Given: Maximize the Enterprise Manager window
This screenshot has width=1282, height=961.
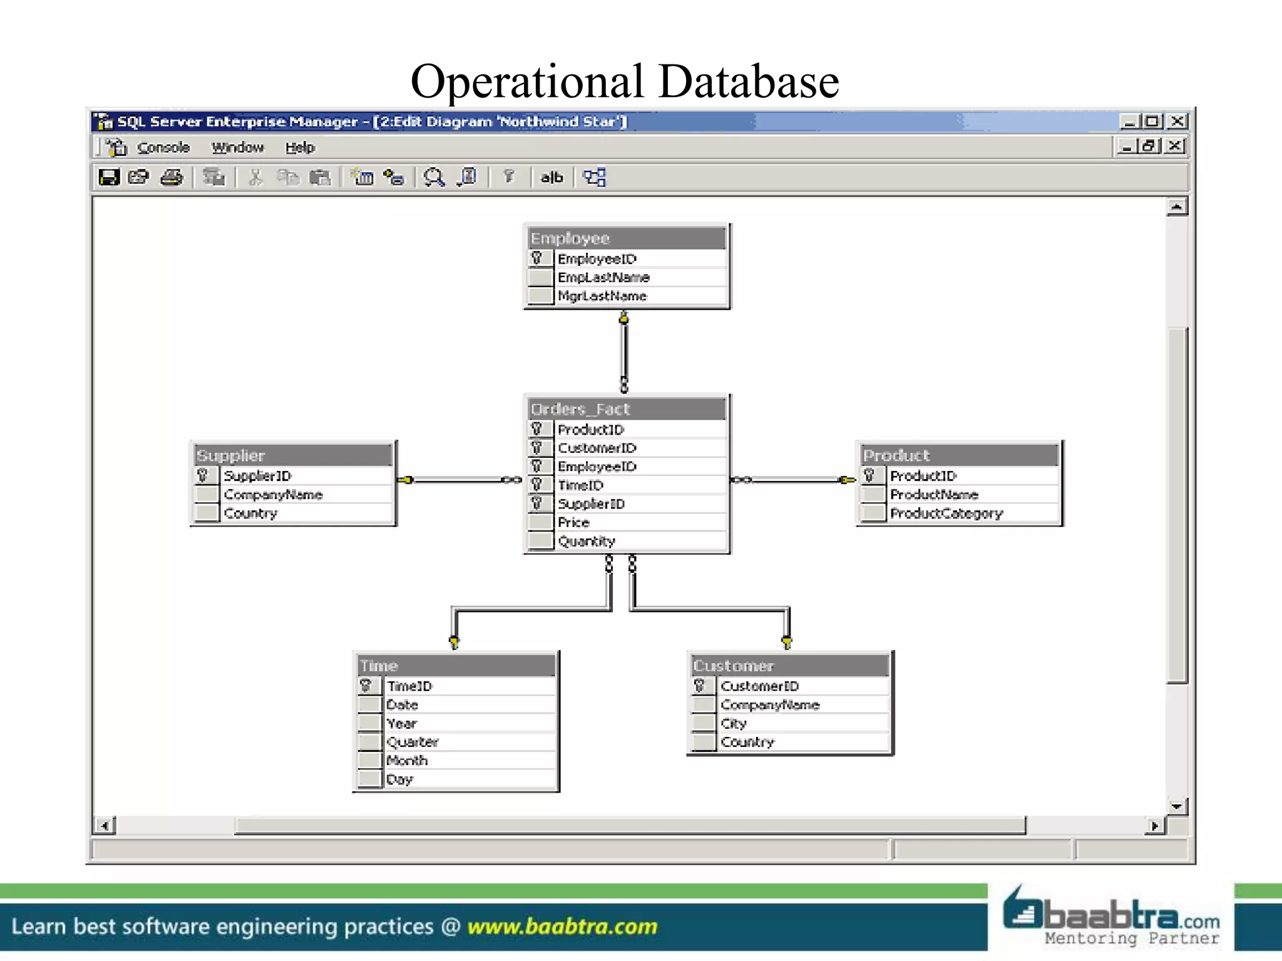Looking at the screenshot, I should [x=1152, y=121].
